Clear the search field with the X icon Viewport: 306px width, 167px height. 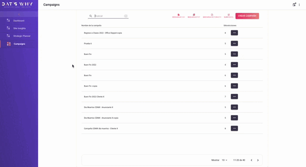pyautogui.click(x=126, y=16)
